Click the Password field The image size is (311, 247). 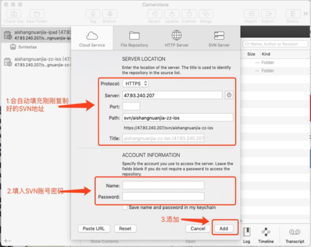tap(164, 197)
